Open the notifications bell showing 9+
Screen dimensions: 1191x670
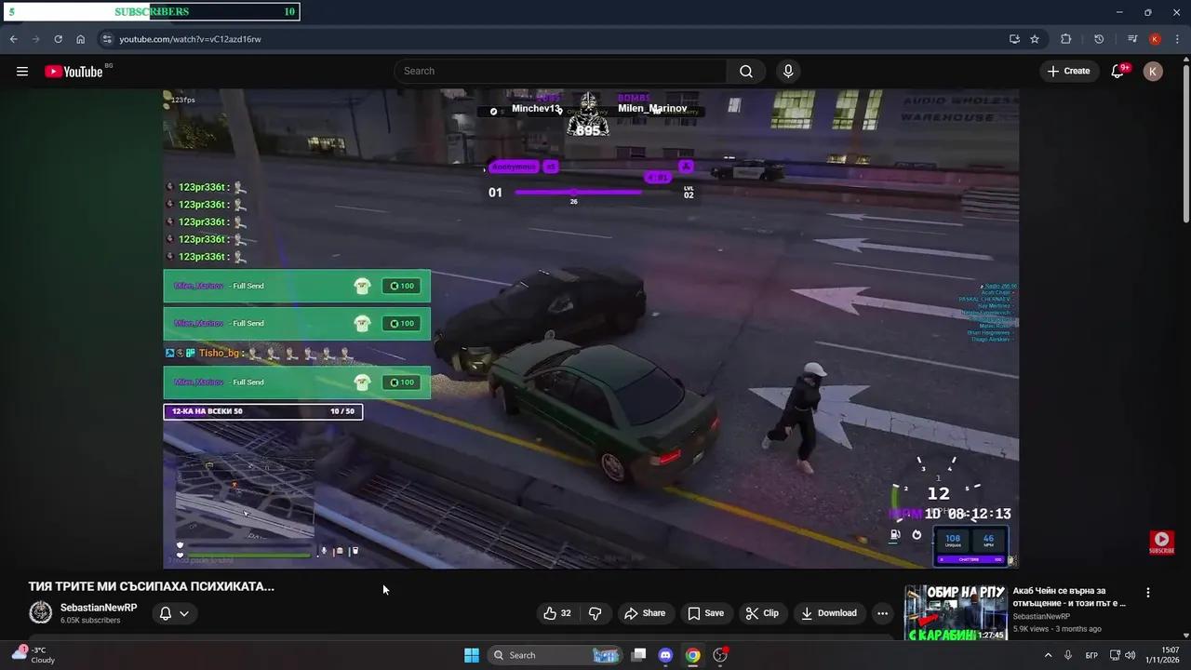click(x=1117, y=71)
